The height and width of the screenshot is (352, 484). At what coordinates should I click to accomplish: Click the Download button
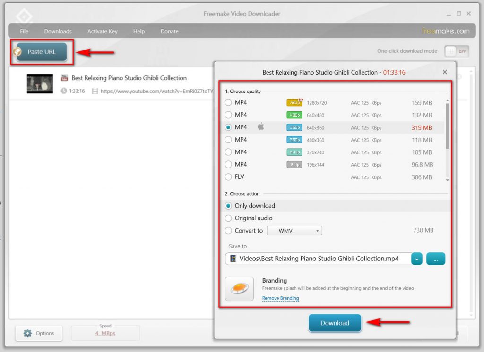[335, 323]
